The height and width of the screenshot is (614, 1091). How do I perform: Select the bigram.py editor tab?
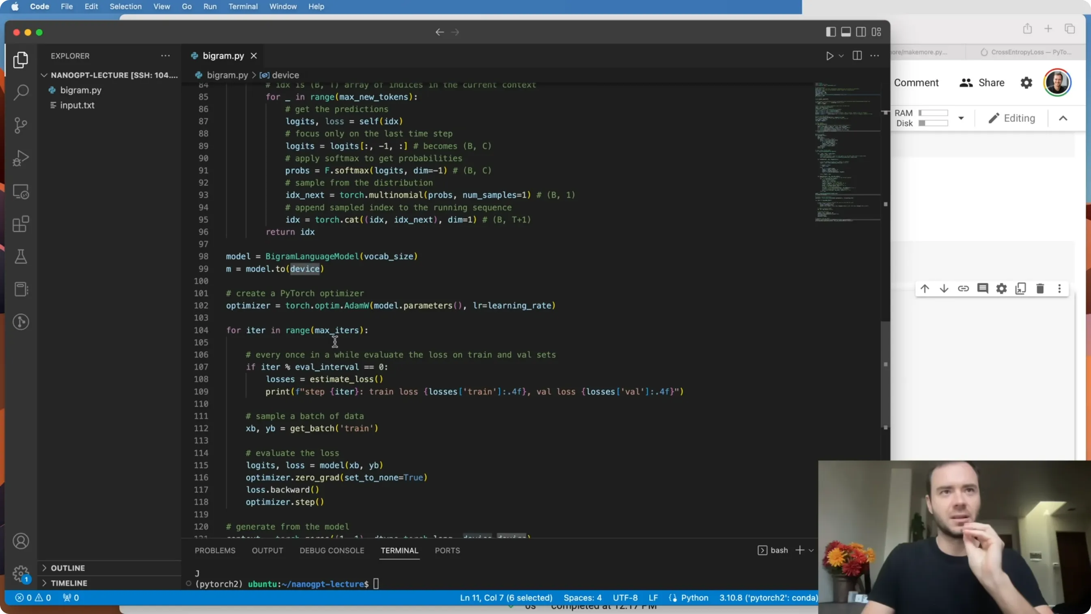tap(223, 56)
